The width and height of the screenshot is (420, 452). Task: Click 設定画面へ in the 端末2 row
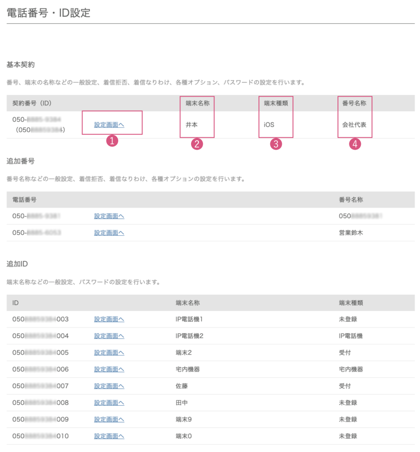pyautogui.click(x=109, y=353)
